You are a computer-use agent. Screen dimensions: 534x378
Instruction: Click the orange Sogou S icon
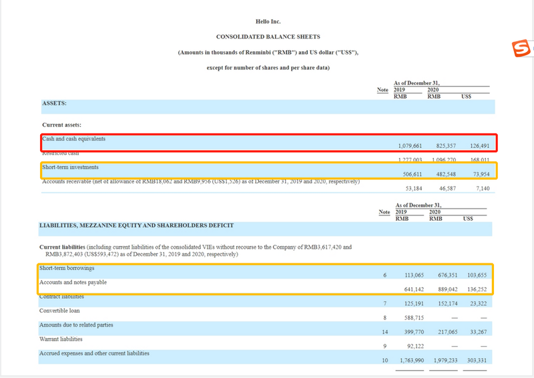[521, 48]
